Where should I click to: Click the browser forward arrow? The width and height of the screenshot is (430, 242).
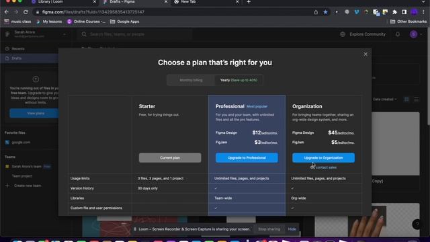[x=16, y=12]
